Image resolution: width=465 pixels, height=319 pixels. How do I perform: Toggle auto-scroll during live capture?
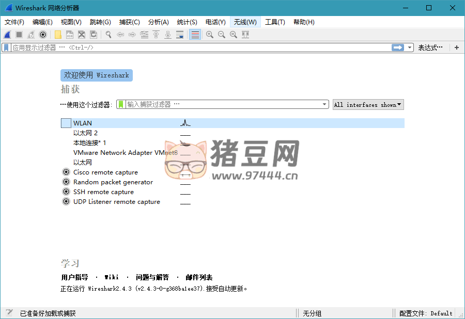point(180,35)
